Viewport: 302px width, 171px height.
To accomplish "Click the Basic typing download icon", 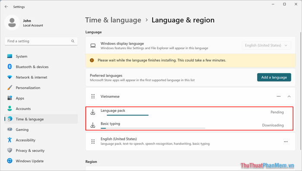I will tap(93, 125).
